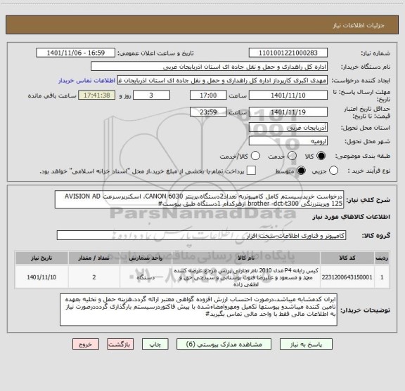Choose the جزیی purchase type radio
The width and height of the screenshot is (405, 391).
click(333, 171)
